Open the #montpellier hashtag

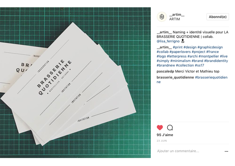[x=208, y=56]
